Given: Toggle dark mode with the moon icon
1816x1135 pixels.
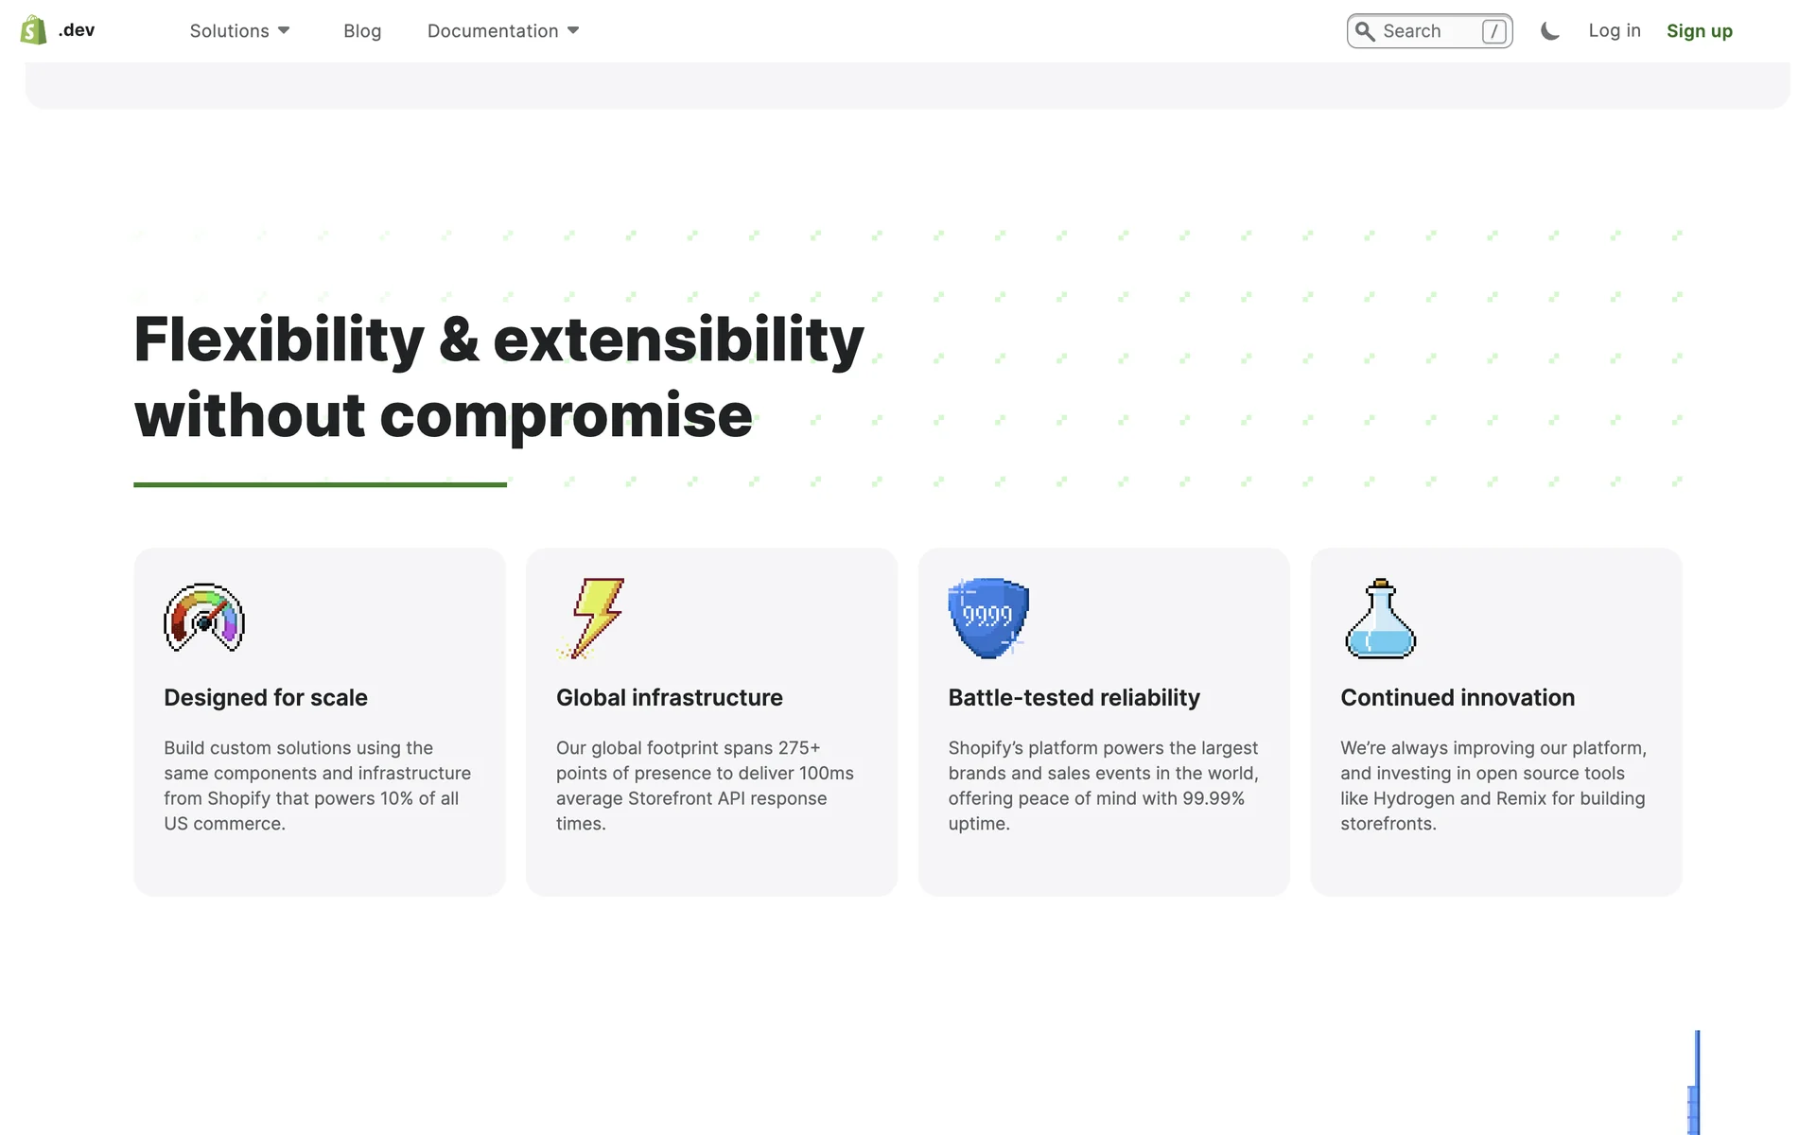Looking at the screenshot, I should tap(1549, 31).
